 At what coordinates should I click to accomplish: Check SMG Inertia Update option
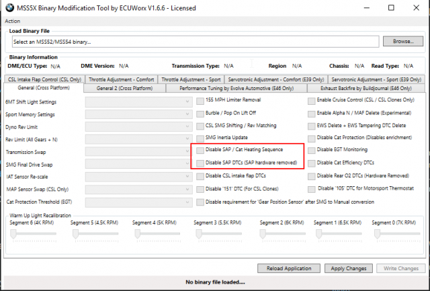point(200,138)
